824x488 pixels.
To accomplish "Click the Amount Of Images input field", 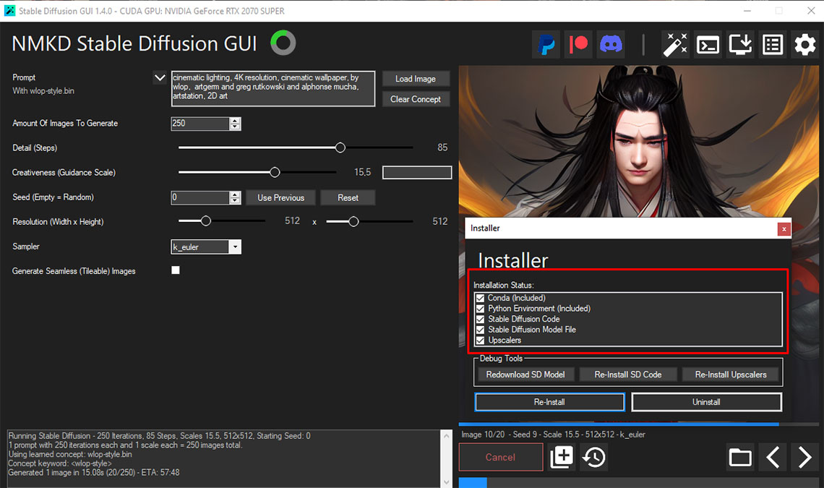I will coord(200,124).
